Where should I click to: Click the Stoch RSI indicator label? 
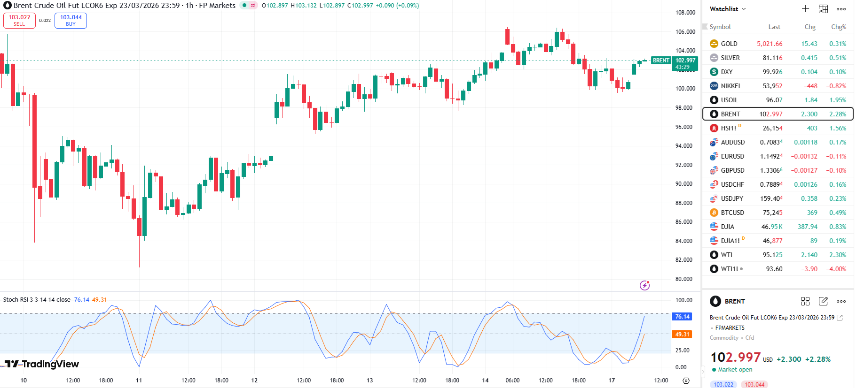(37, 299)
